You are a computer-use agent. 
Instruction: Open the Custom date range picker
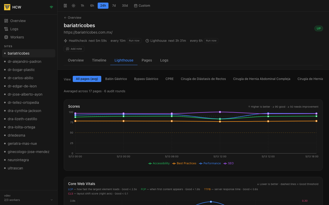(x=142, y=6)
